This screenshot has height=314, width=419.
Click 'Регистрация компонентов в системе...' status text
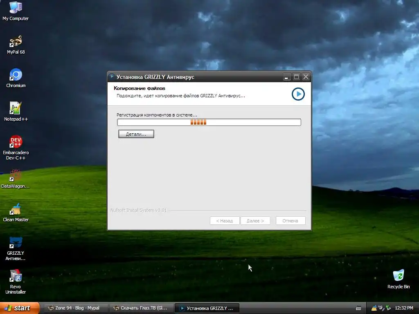click(x=157, y=115)
